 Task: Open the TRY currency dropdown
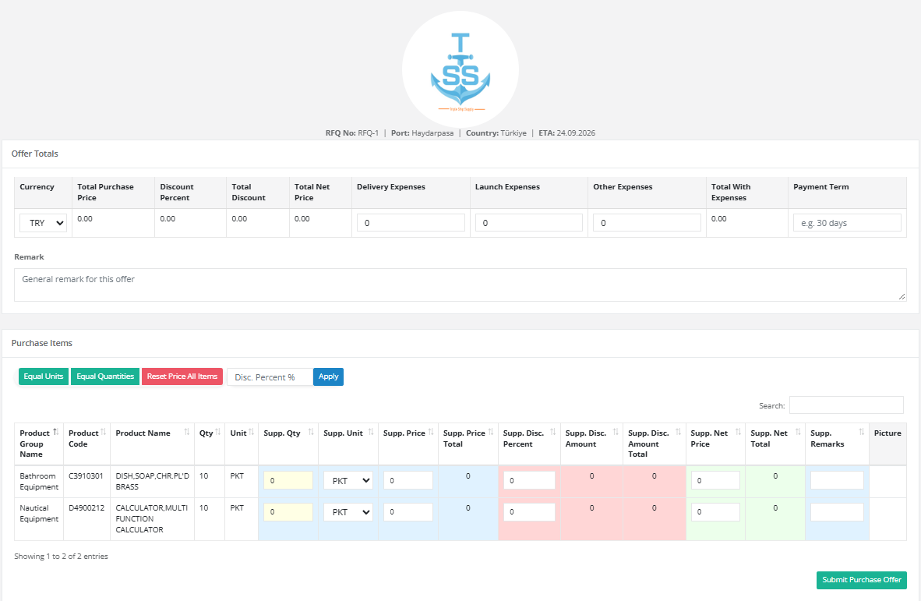(x=43, y=223)
